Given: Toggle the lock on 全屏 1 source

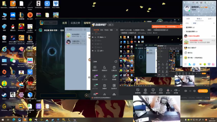Looking at the screenshot, I should [95, 51].
